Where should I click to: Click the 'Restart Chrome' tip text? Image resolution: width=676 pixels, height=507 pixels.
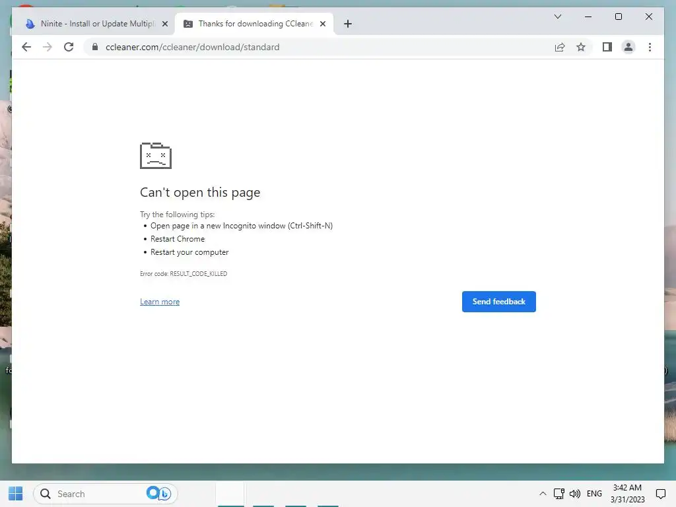click(x=177, y=239)
